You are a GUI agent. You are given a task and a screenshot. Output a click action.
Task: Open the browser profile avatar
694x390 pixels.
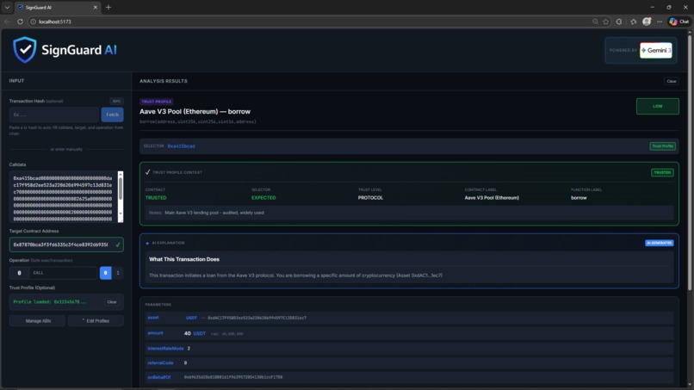point(647,22)
